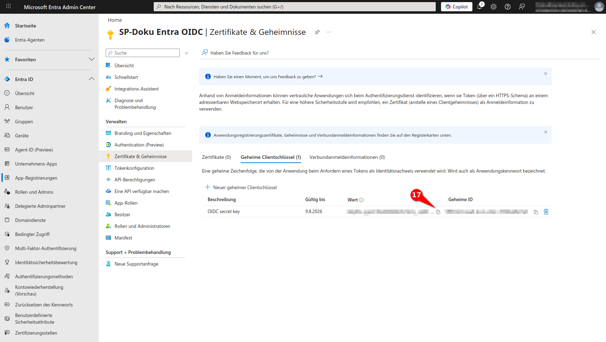606x342 pixels.
Task: Show info tooltip next to Wert
Action: [x=361, y=200]
